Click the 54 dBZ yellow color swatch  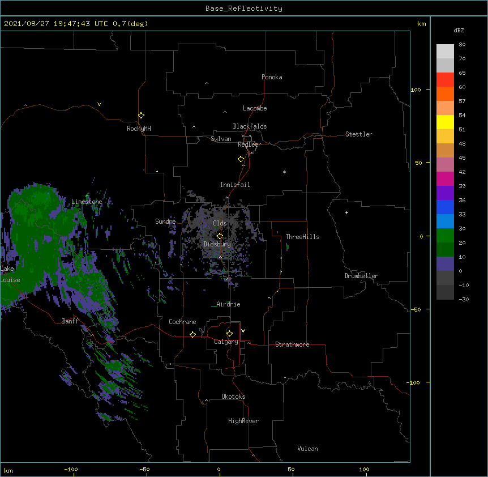[x=445, y=122]
